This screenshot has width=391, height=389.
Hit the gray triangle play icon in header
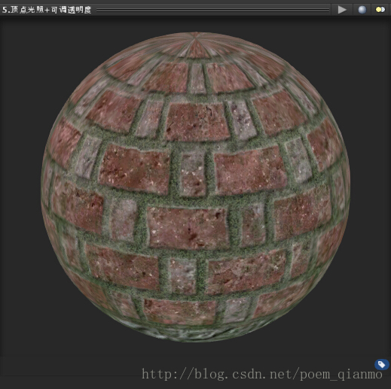tap(342, 10)
